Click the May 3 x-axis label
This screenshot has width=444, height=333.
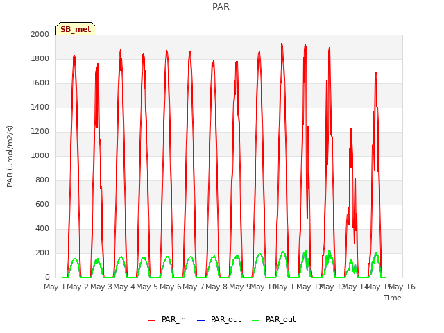tap(101, 287)
